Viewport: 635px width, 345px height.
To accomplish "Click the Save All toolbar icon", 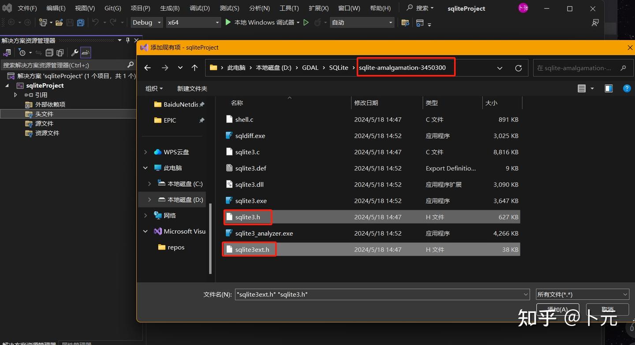I will (x=81, y=22).
